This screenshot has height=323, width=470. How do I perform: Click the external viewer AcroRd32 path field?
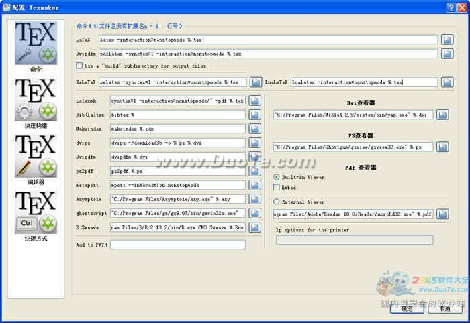[x=353, y=214]
